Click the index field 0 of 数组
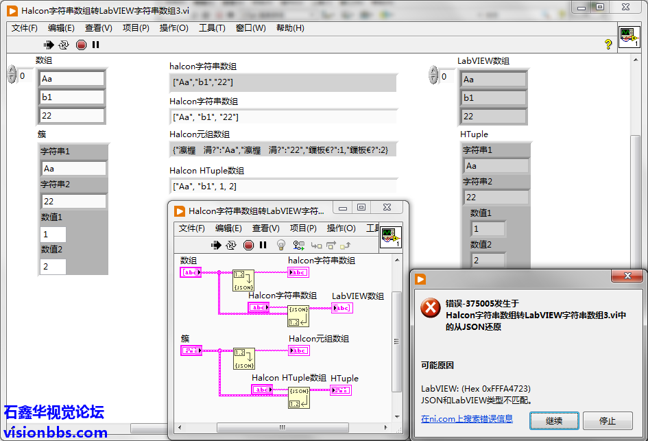Image resolution: width=648 pixels, height=441 pixels. (25, 76)
